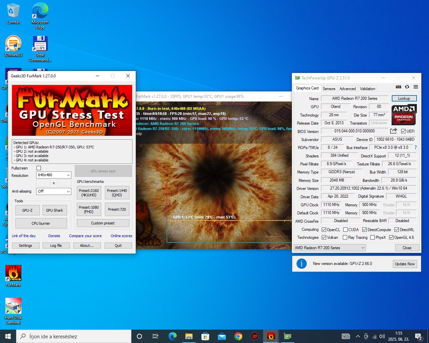429x343 pixels.
Task: Click the Windows taskbar search box
Action: click(x=74, y=336)
